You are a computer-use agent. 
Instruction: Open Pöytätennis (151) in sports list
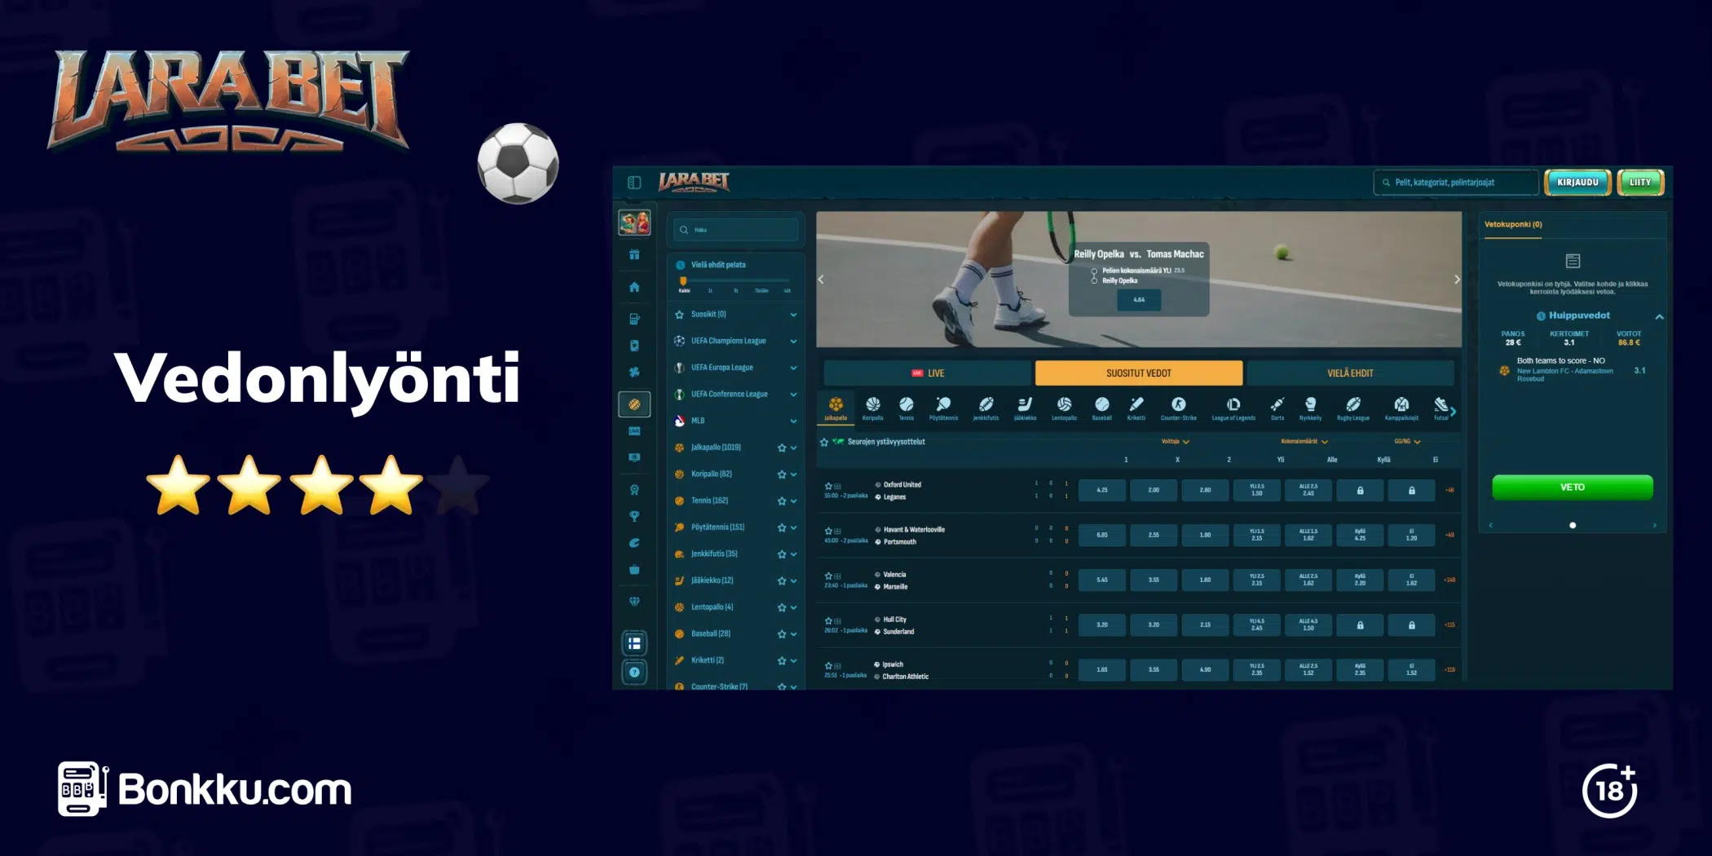[x=717, y=527]
